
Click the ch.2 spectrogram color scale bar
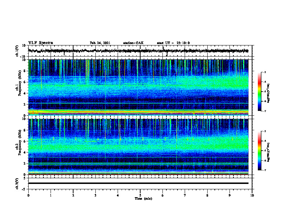click(259, 151)
